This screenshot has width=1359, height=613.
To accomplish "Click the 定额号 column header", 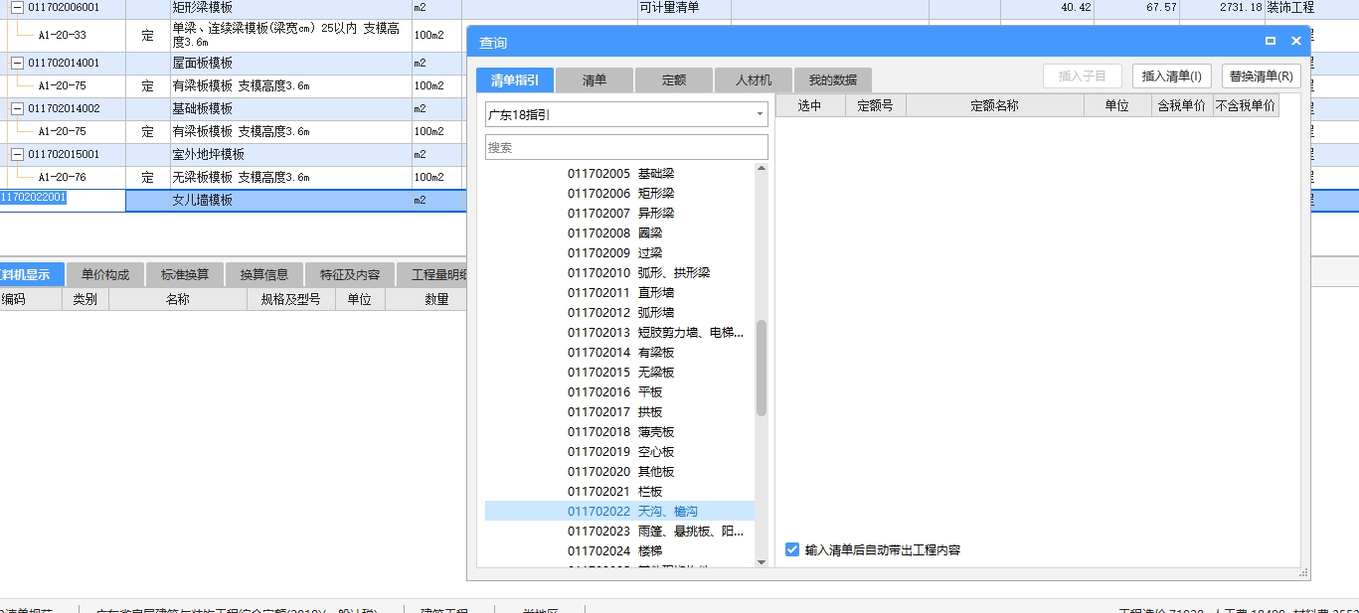I will pyautogui.click(x=875, y=105).
